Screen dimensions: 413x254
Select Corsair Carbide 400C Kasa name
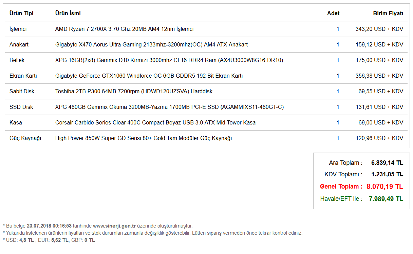coord(155,123)
